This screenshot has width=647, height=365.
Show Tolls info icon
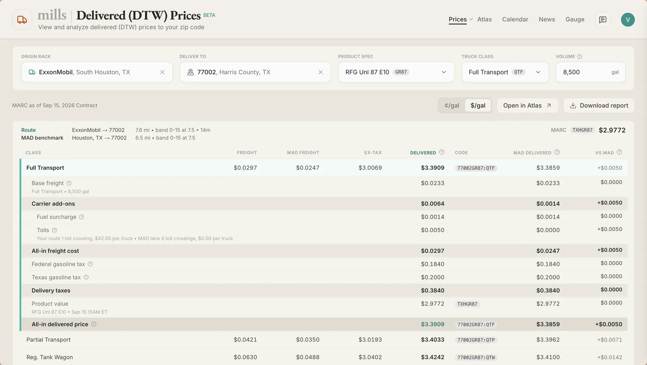(x=54, y=230)
